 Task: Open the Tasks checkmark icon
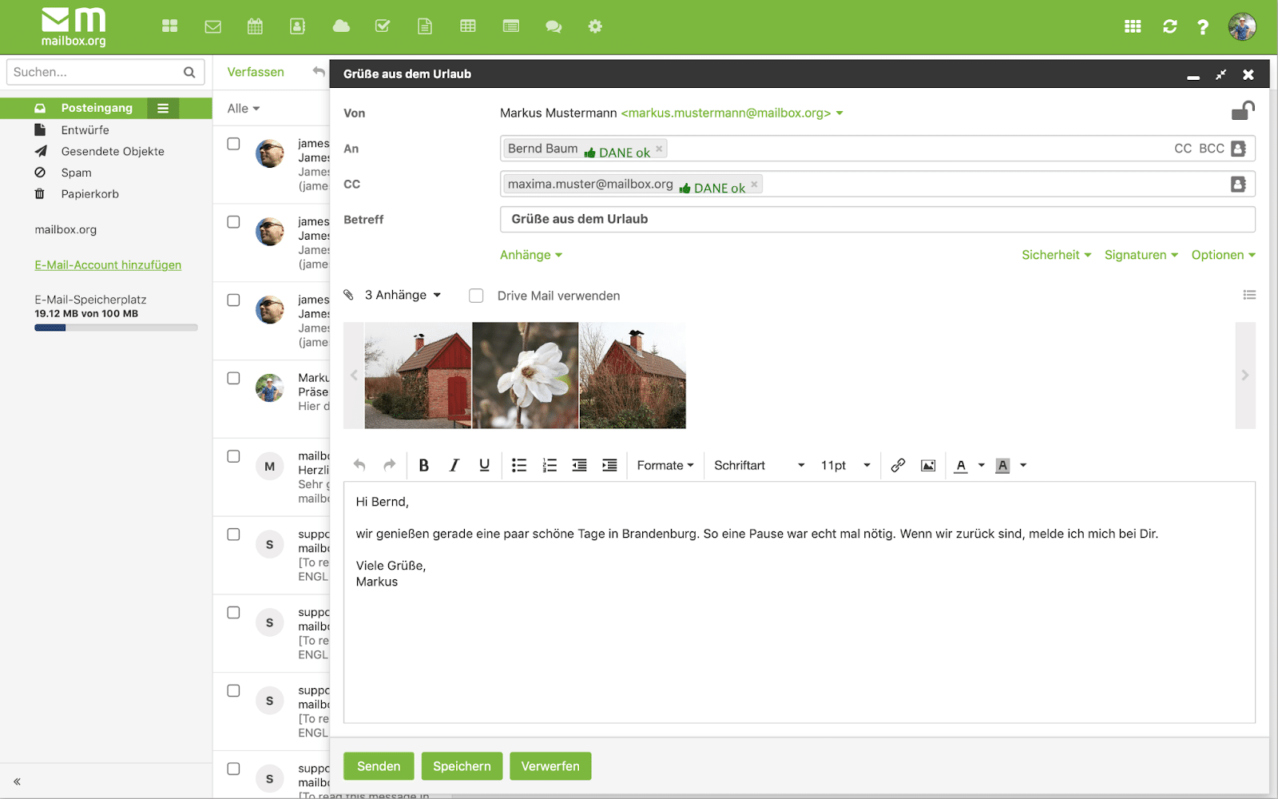[382, 26]
